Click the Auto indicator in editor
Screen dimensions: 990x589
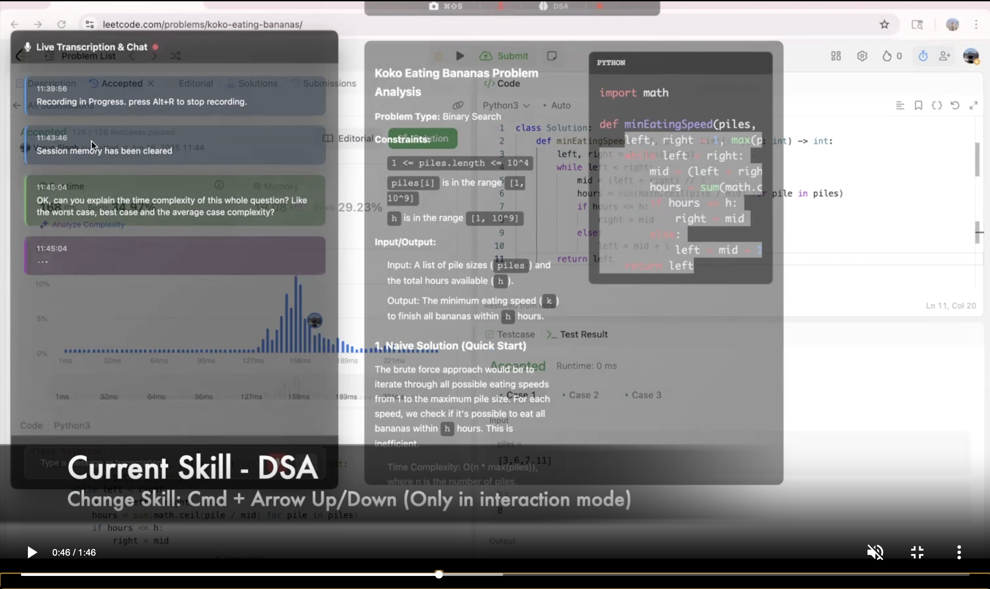(x=557, y=105)
